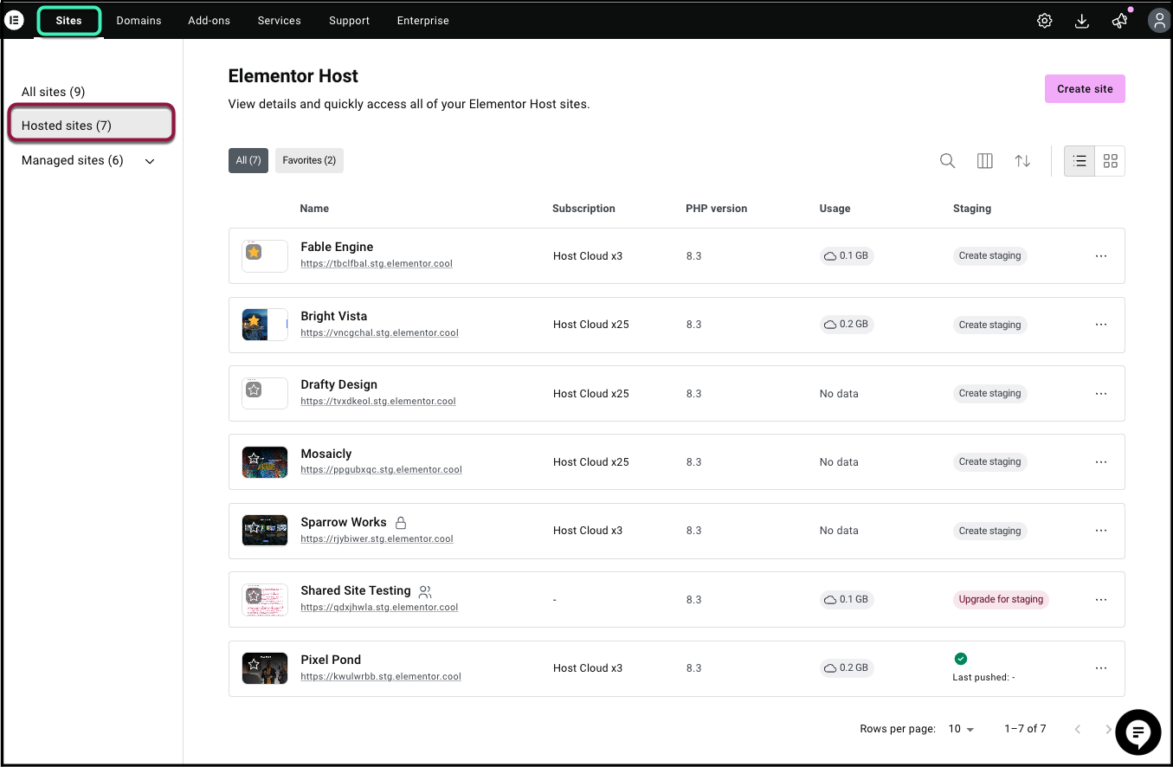Image resolution: width=1173 pixels, height=767 pixels.
Task: Open the Bright Vista site URL
Action: tap(379, 332)
